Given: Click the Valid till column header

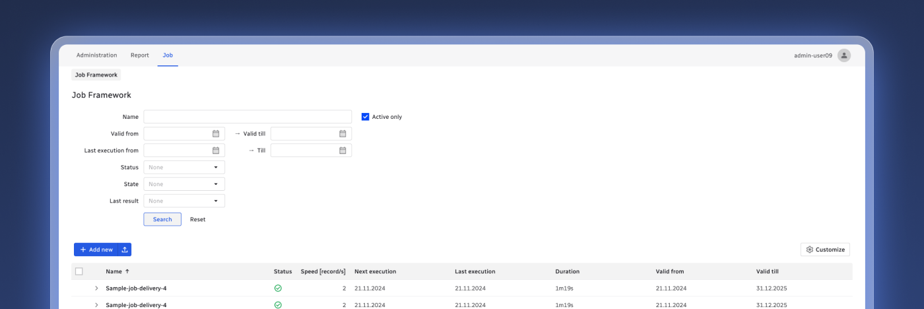Looking at the screenshot, I should 769,271.
